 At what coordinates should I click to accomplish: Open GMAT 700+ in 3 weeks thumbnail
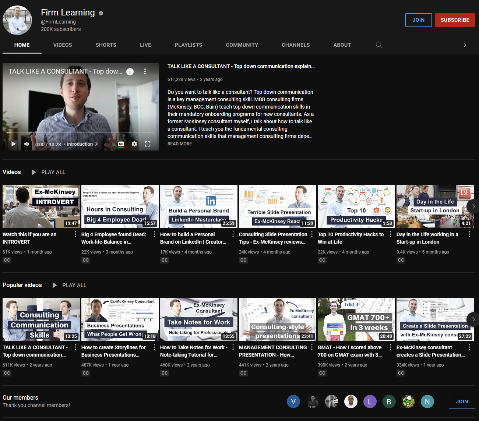pos(356,319)
